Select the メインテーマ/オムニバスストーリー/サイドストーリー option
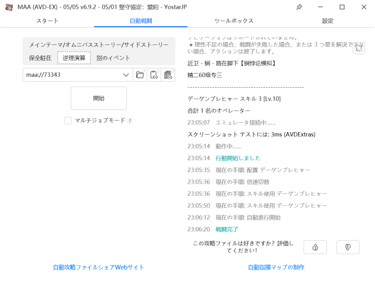The image size is (375, 281). (x=99, y=44)
